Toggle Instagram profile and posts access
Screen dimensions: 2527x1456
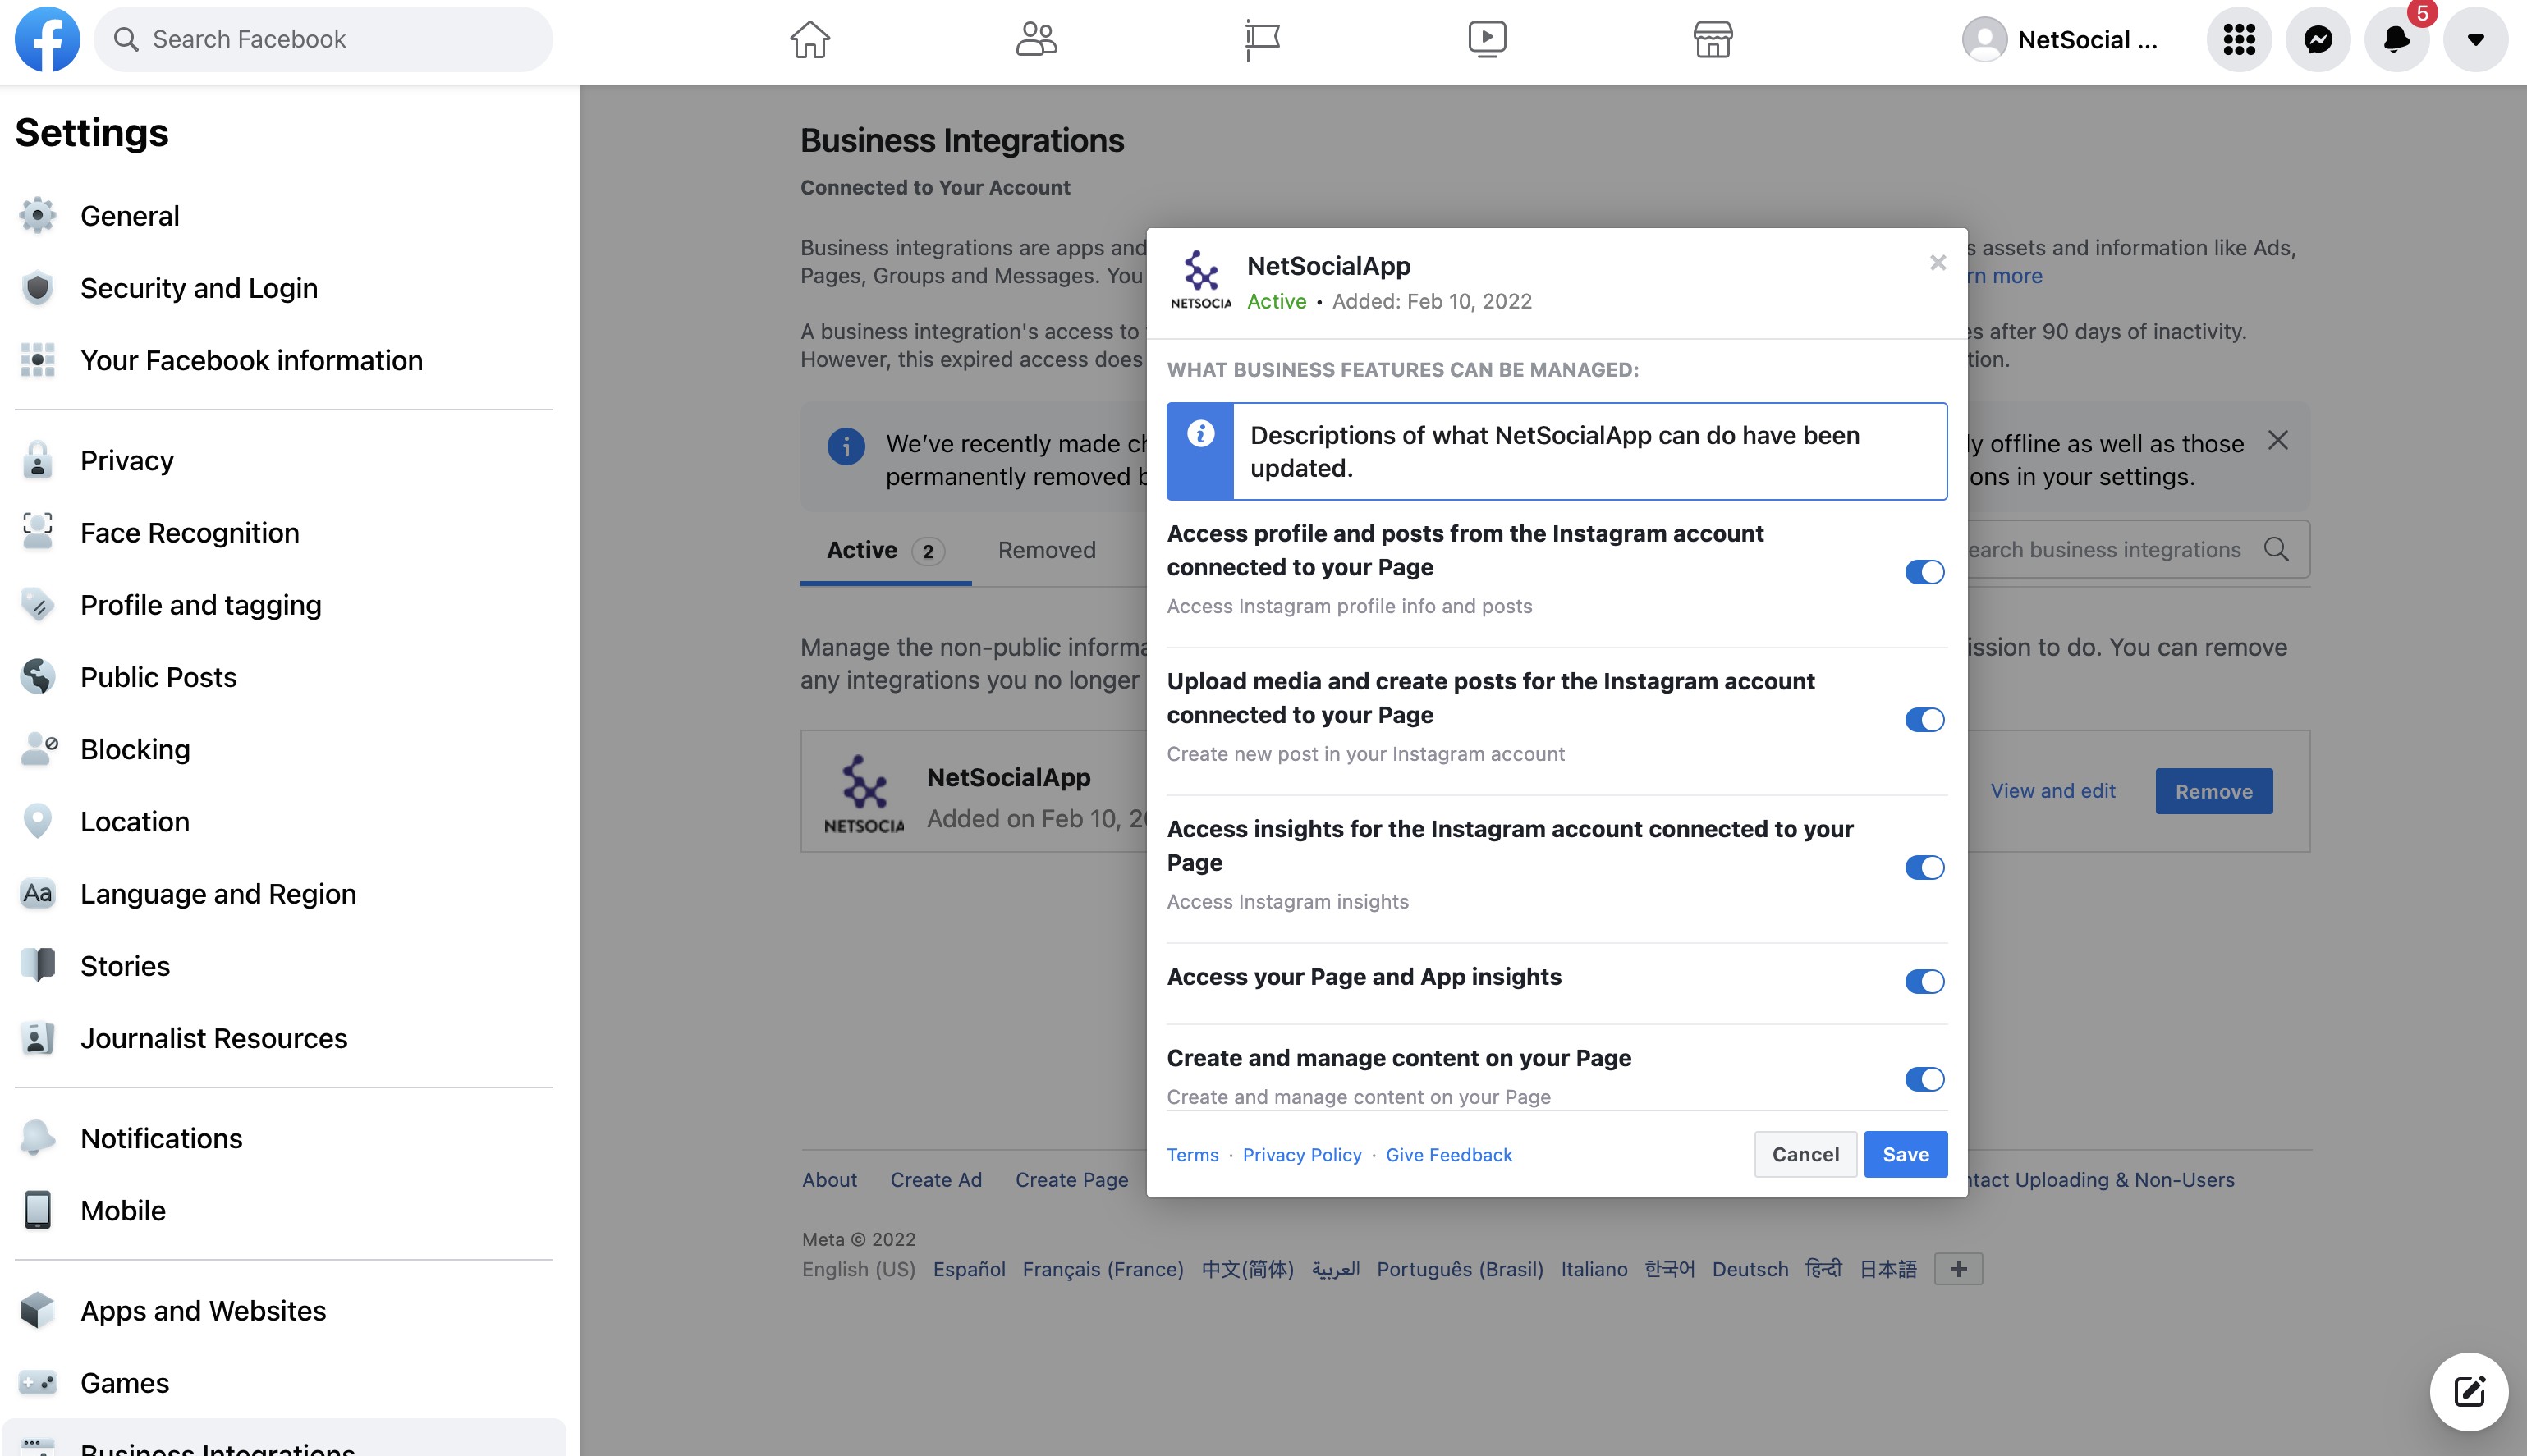tap(1923, 571)
